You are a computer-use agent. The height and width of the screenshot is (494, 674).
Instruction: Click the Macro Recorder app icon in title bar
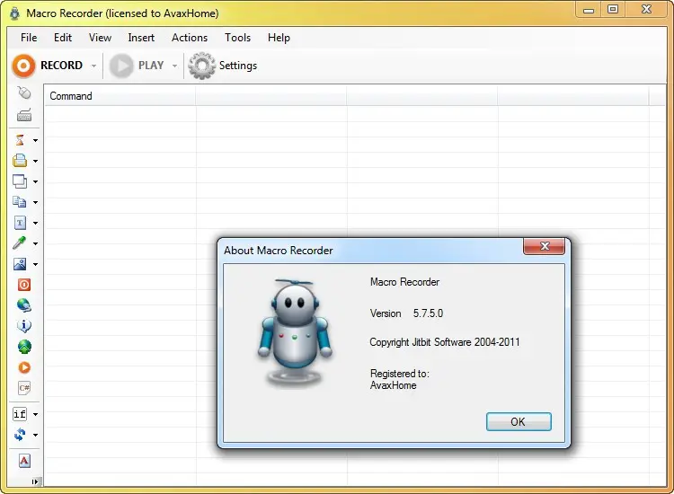click(15, 13)
